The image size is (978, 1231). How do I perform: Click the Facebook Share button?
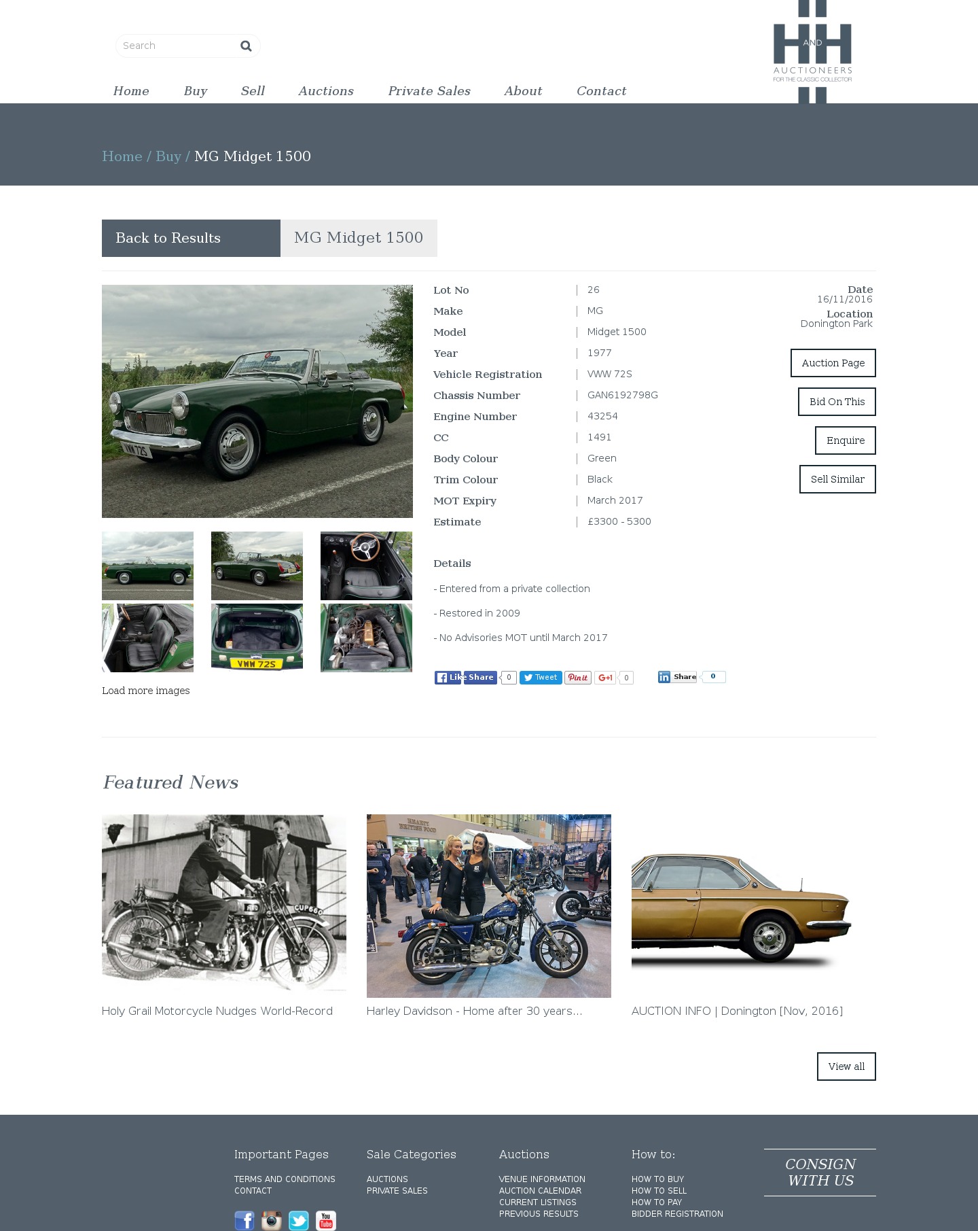[x=480, y=677]
